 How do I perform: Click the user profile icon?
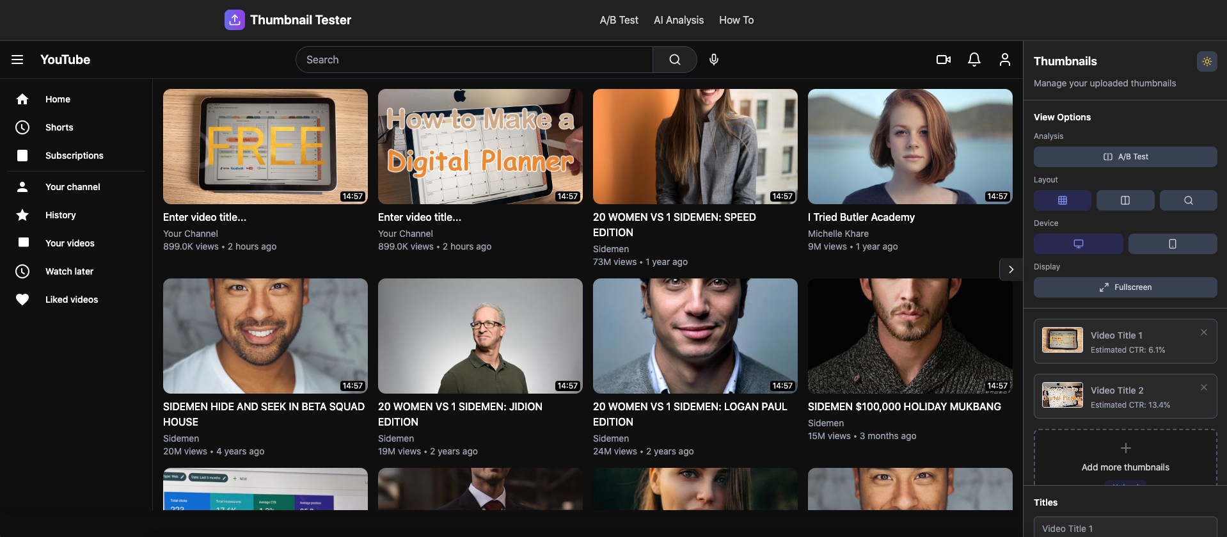click(1004, 60)
